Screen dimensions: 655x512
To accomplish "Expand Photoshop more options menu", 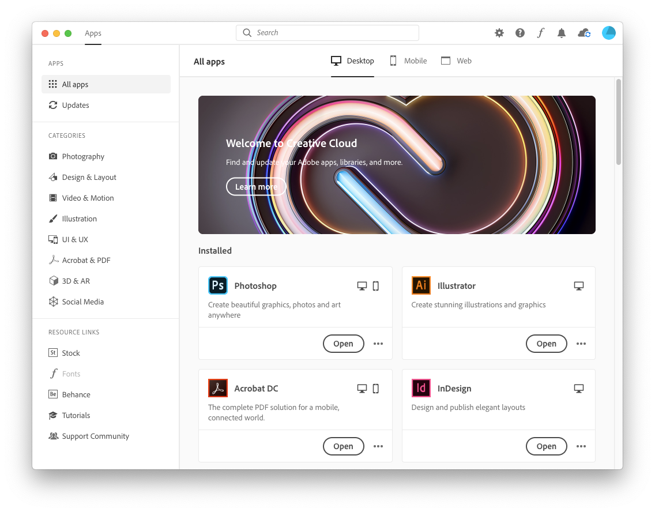I will (x=378, y=344).
